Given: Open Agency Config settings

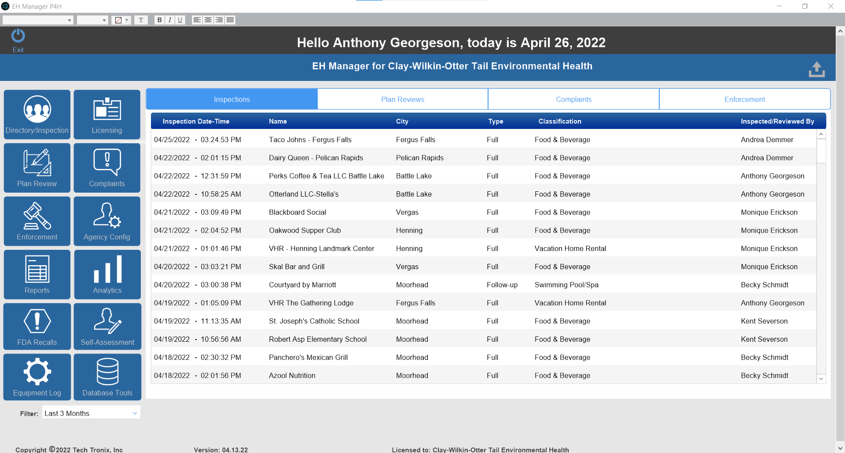Looking at the screenshot, I should point(107,221).
